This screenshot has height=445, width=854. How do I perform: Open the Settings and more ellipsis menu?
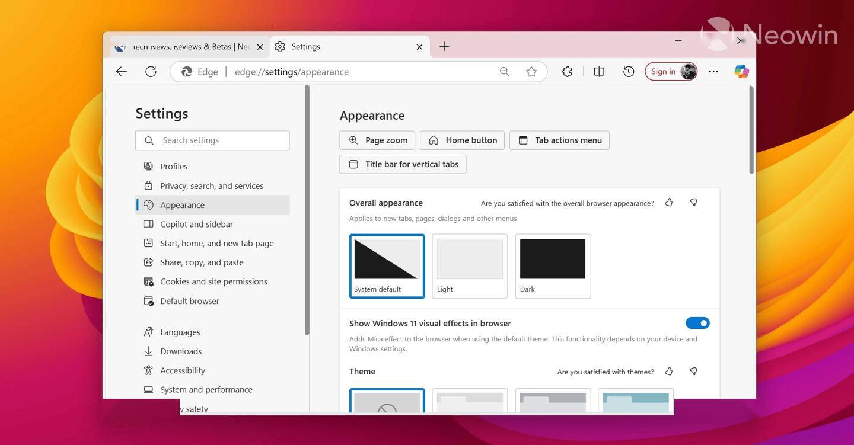pos(713,72)
